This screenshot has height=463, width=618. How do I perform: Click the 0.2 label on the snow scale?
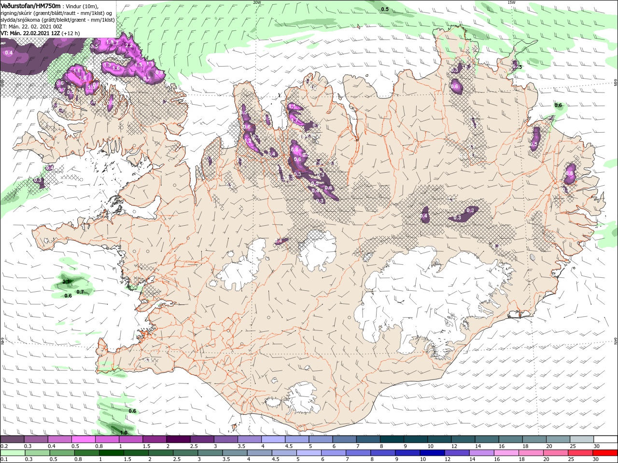tap(4, 446)
